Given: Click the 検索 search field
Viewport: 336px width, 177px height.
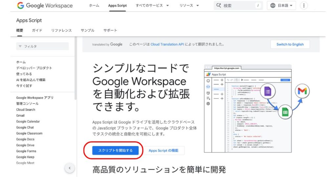Looking at the screenshot, I should click(x=238, y=6).
